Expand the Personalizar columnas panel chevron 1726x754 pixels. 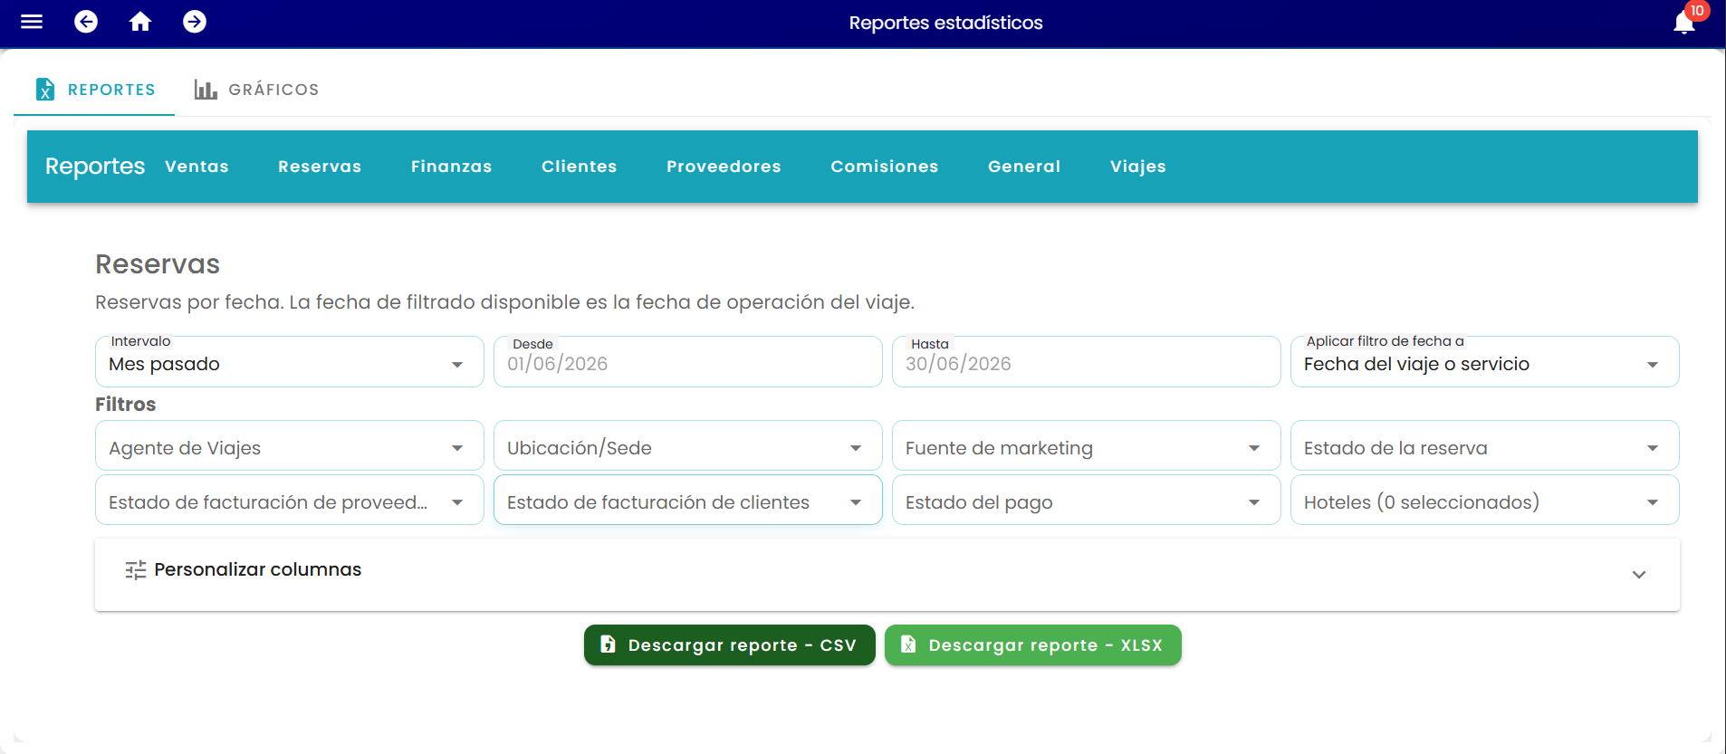tap(1639, 575)
